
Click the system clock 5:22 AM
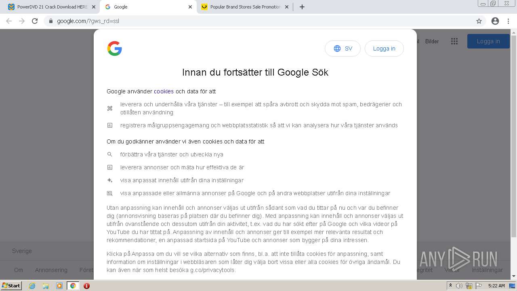pos(496,286)
